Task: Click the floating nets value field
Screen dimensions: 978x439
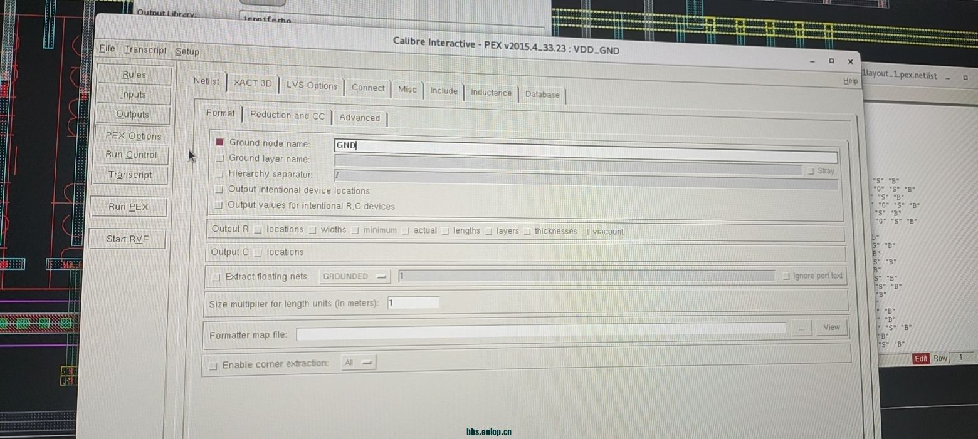Action: (586, 276)
